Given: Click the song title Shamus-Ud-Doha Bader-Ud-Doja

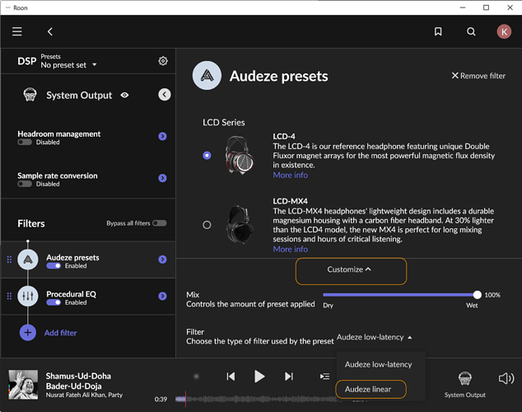Looking at the screenshot, I should (78, 381).
